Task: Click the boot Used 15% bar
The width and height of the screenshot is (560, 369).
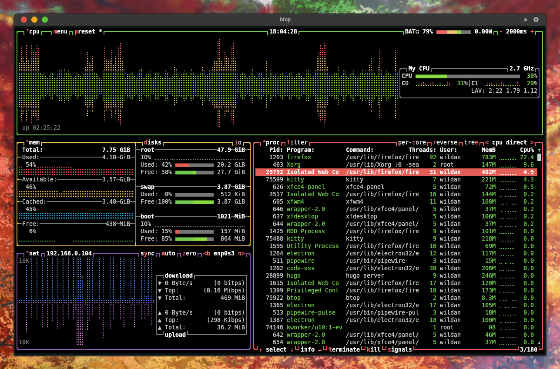Action: [x=194, y=231]
